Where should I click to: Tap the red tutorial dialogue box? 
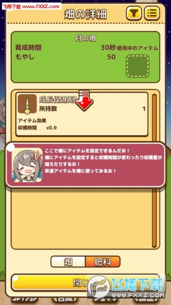(85, 165)
